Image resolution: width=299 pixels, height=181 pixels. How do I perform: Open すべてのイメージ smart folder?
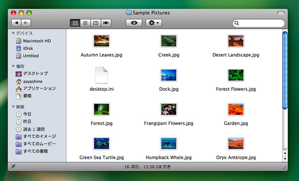[36, 136]
